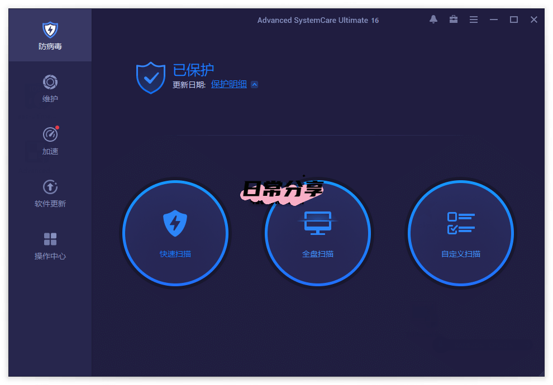Launch the 自定义扫描 custom scan
Viewport: 553px width, 385px height.
tap(461, 233)
